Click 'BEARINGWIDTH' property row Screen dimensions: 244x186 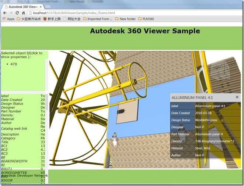[x=23, y=161]
